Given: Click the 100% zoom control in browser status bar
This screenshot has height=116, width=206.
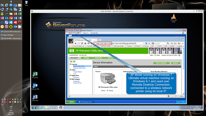Looking at the screenshot, I should click(181, 96).
